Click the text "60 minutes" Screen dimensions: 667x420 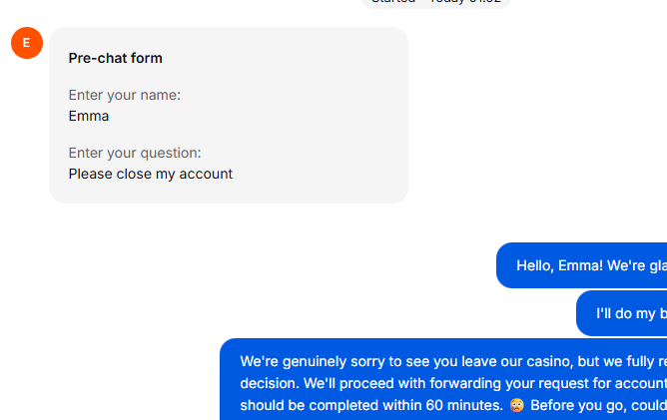pyautogui.click(x=463, y=405)
